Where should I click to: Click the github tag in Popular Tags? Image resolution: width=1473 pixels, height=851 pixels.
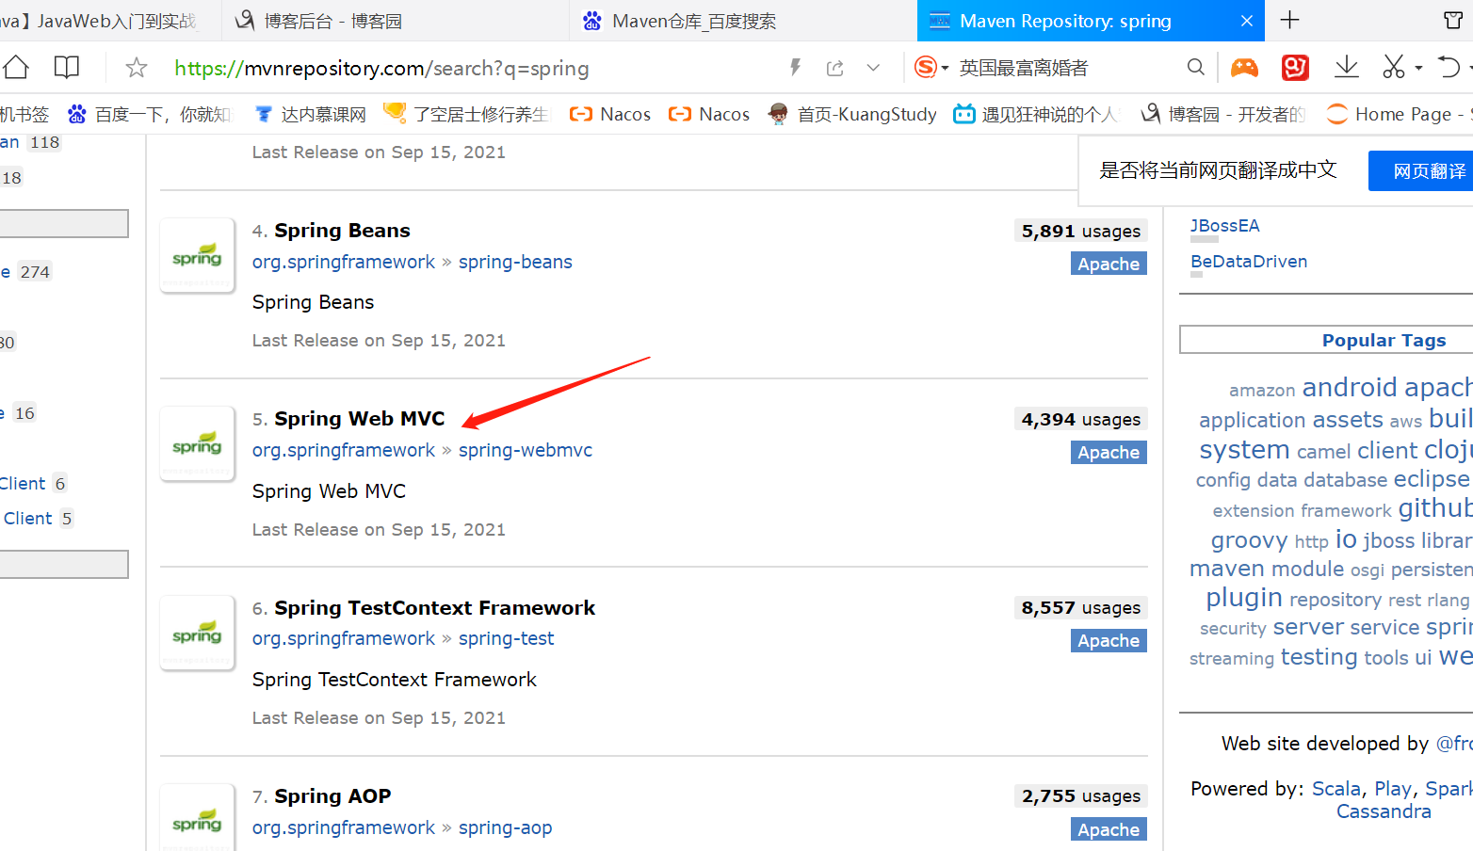coord(1435,507)
